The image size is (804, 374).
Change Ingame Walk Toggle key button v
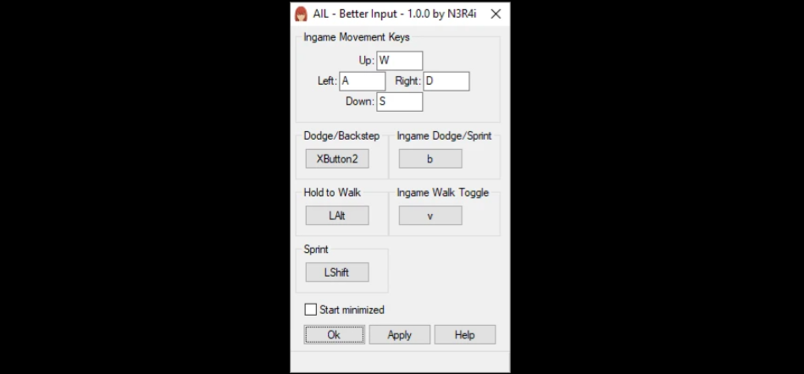[x=430, y=216]
